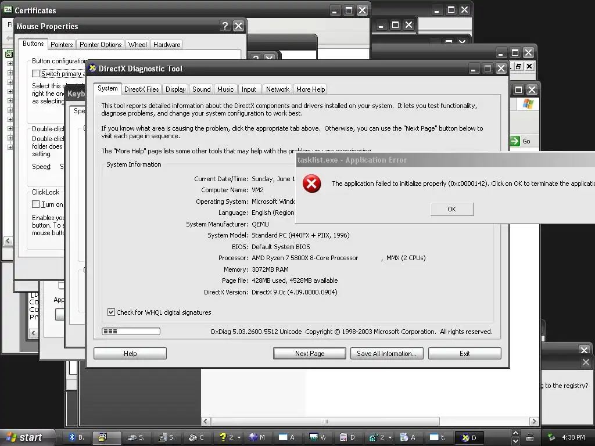Image resolution: width=595 pixels, height=446 pixels.
Task: Open the Sound tab in DxDiag
Action: tap(201, 89)
